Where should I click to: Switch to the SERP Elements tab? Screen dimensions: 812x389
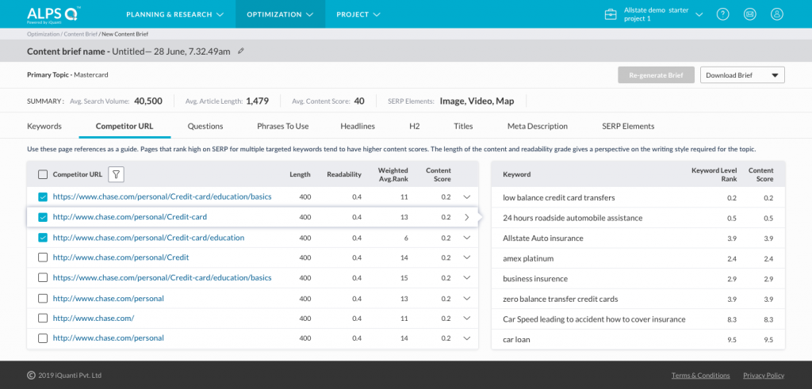pyautogui.click(x=628, y=126)
